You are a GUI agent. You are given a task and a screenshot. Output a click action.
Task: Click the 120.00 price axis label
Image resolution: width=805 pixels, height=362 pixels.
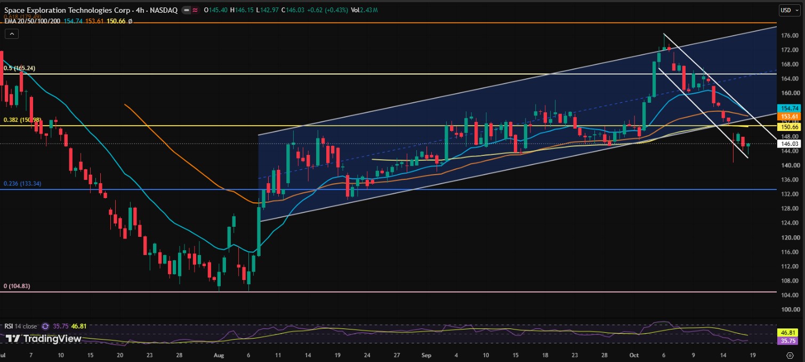point(789,237)
